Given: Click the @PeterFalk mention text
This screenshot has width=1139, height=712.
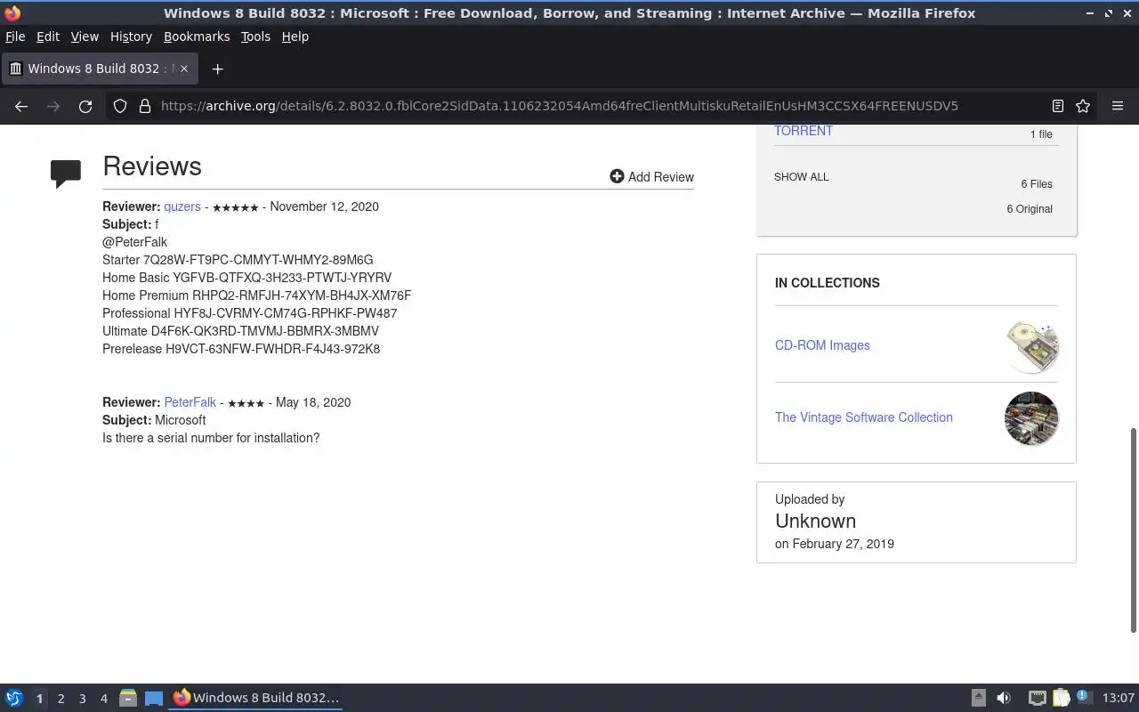Looking at the screenshot, I should coord(134,242).
